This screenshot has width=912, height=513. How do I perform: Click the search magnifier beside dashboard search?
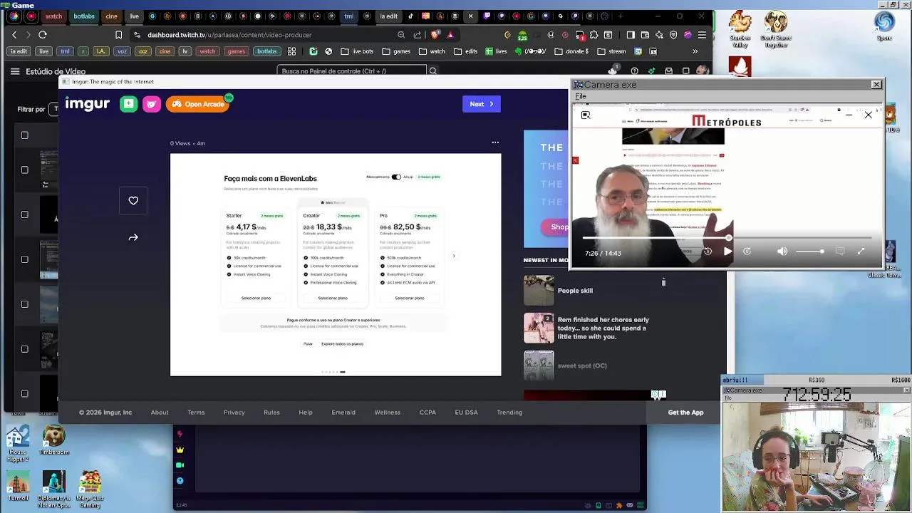pos(432,71)
